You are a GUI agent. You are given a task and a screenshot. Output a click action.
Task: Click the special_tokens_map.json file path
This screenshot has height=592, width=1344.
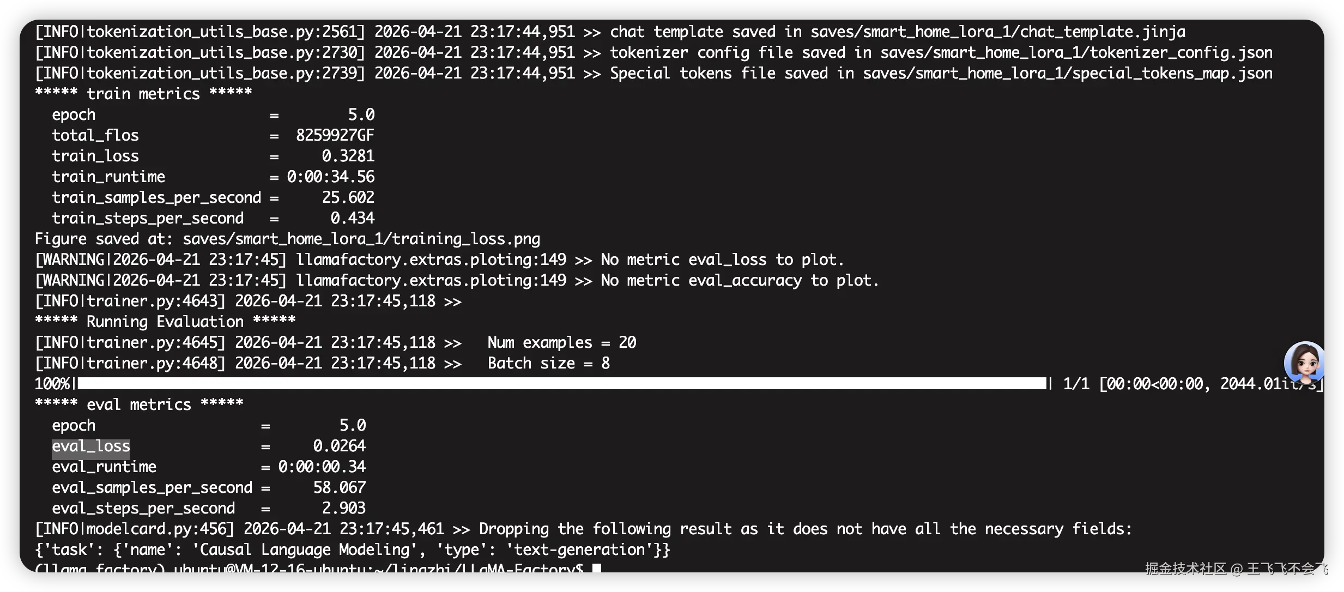(x=1067, y=74)
